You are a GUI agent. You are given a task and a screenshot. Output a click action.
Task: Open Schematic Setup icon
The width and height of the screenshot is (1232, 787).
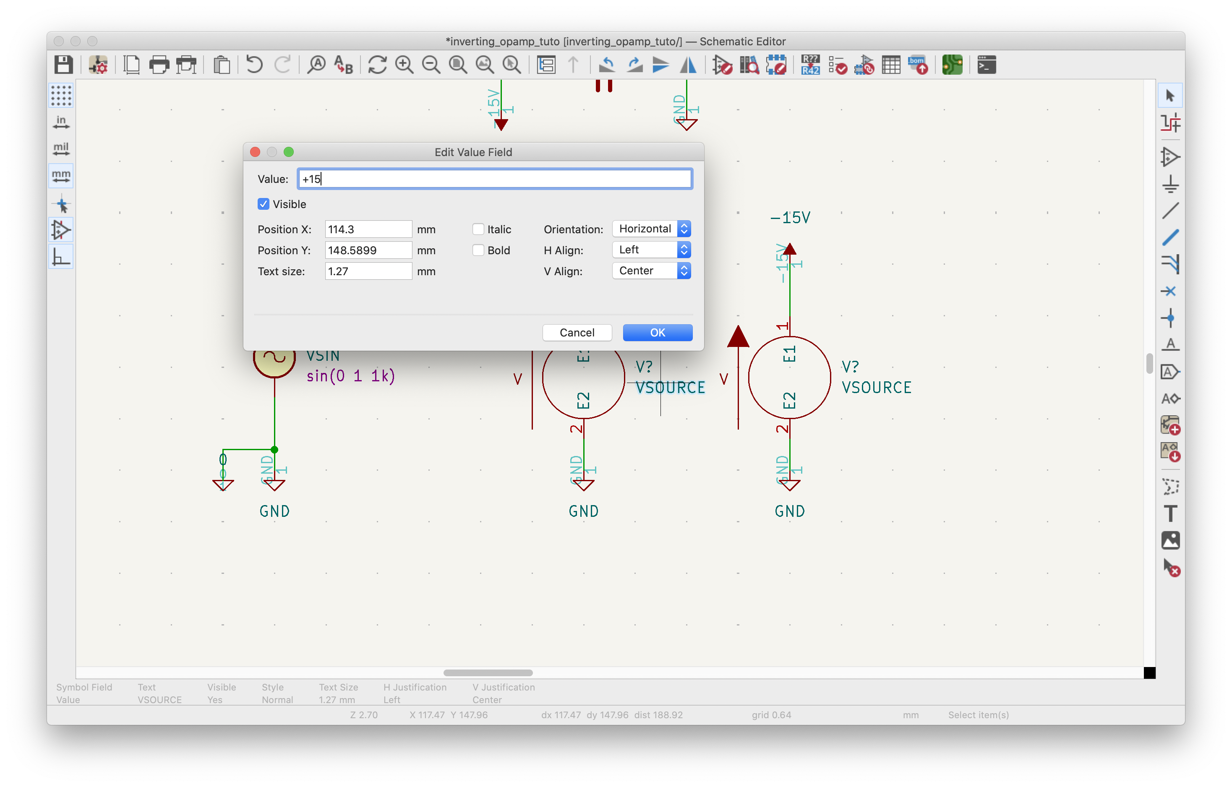click(98, 65)
